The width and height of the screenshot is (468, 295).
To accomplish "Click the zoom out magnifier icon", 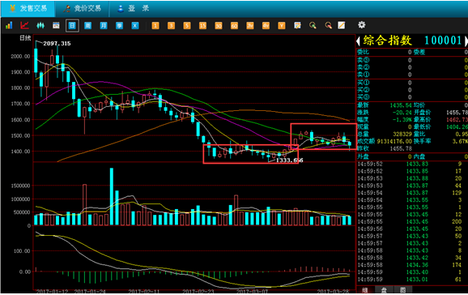I will [328, 25].
